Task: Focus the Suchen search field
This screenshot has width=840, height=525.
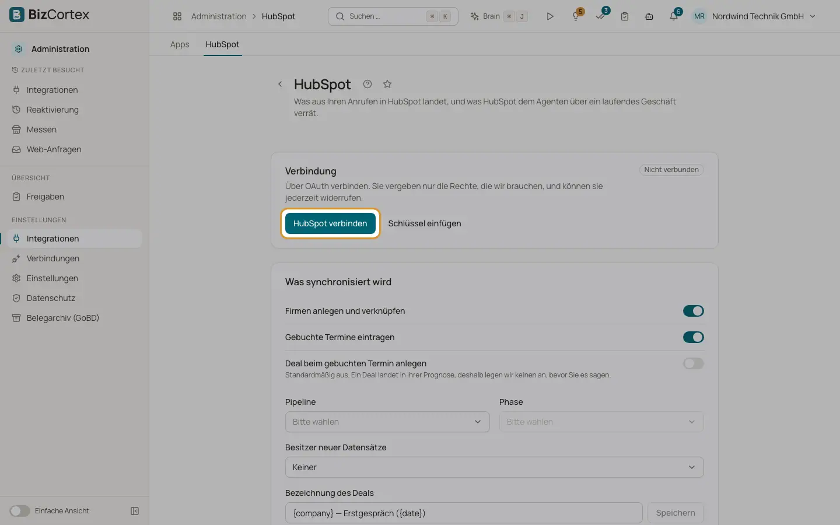Action: (x=393, y=16)
